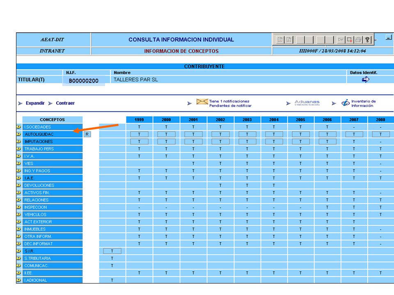The height and width of the screenshot is (295, 394).
Task: Open the INMUEBLES concept
Action: 53,229
